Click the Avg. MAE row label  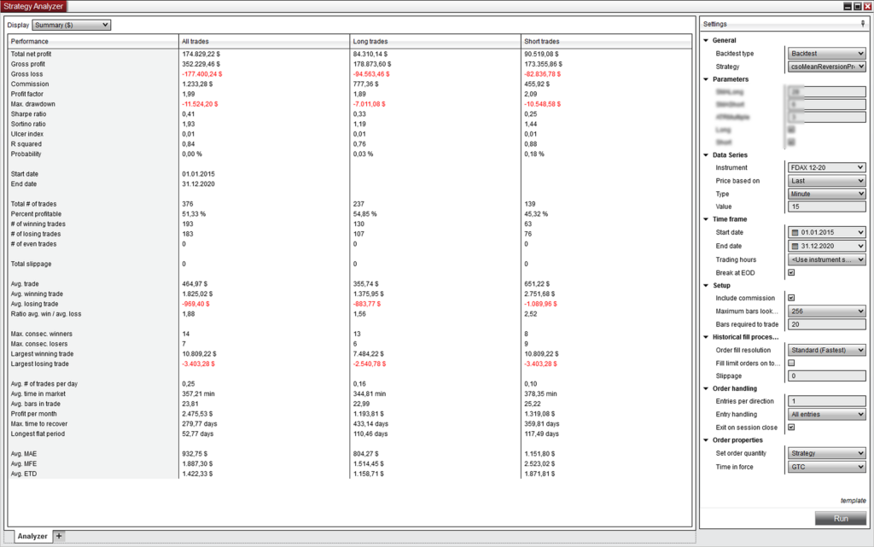coord(24,454)
